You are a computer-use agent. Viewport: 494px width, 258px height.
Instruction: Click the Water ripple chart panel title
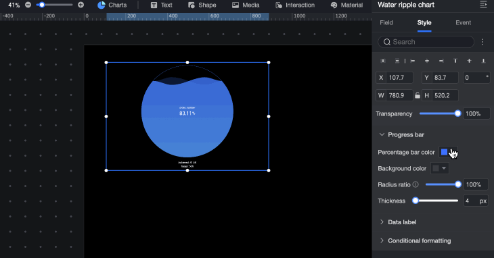point(406,5)
